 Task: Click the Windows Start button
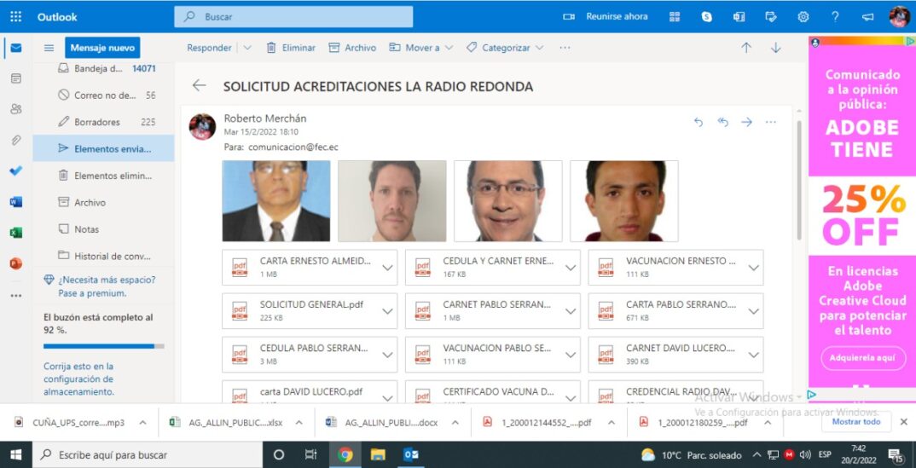pyautogui.click(x=15, y=454)
